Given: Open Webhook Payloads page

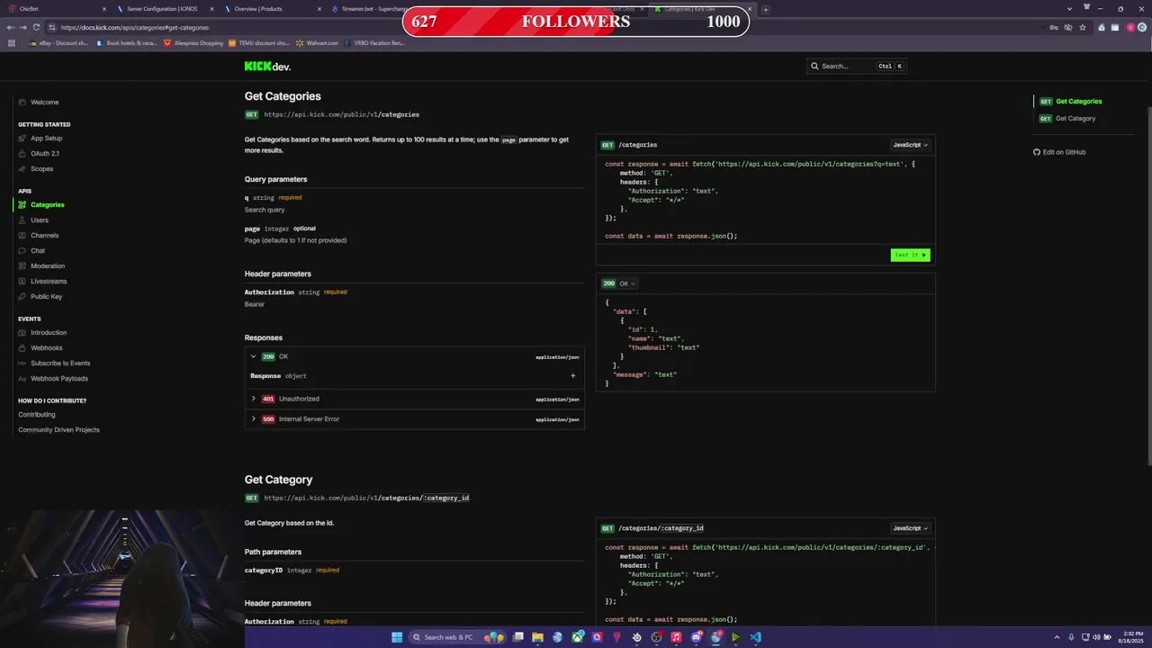Looking at the screenshot, I should click(x=58, y=379).
